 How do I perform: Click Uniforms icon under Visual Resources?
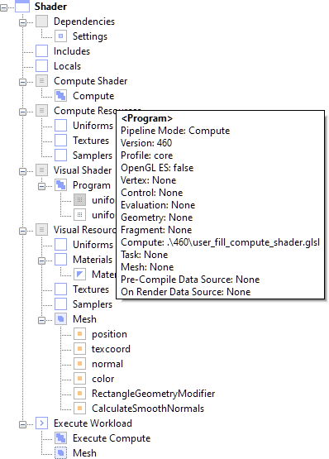coord(60,245)
